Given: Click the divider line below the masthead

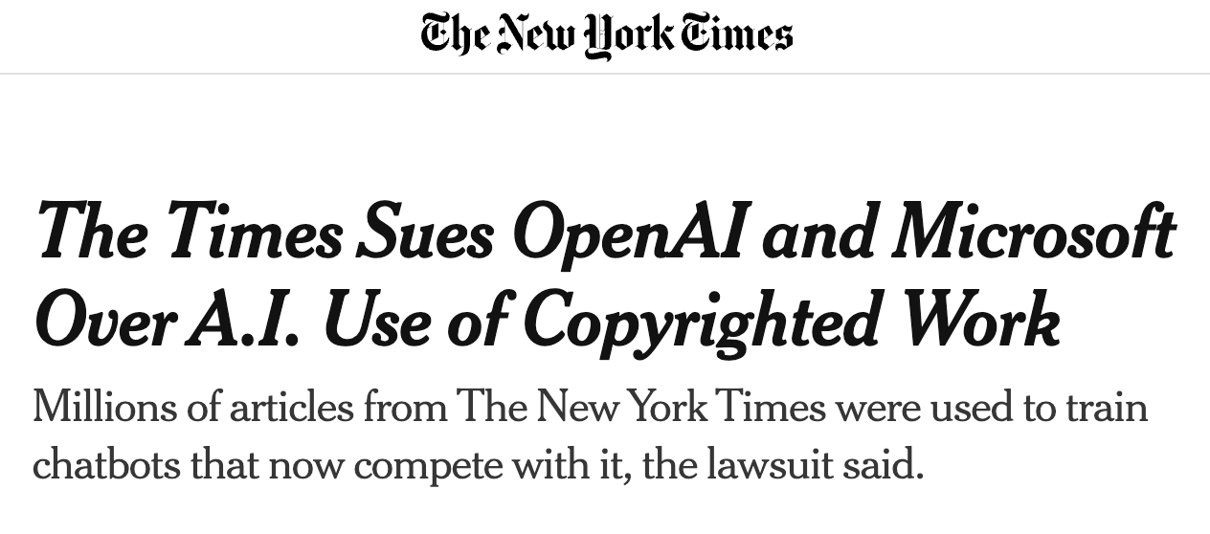Looking at the screenshot, I should click(x=605, y=74).
